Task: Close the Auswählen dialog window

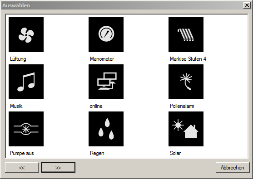Action: pos(247,5)
